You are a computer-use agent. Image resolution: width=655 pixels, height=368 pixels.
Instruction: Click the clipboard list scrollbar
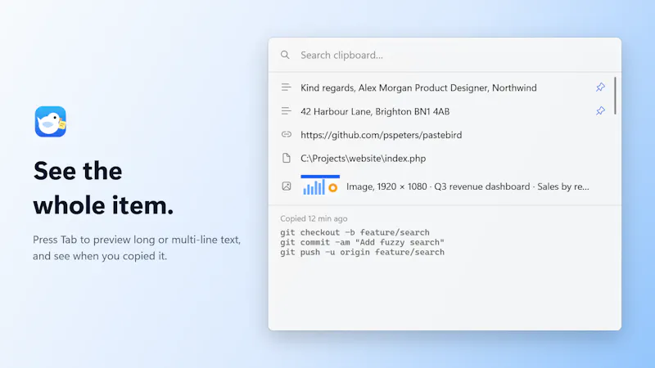pyautogui.click(x=615, y=96)
